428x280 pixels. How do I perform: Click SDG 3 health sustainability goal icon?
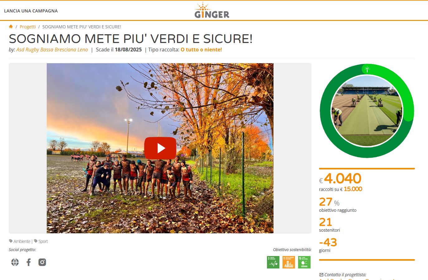[x=273, y=262]
